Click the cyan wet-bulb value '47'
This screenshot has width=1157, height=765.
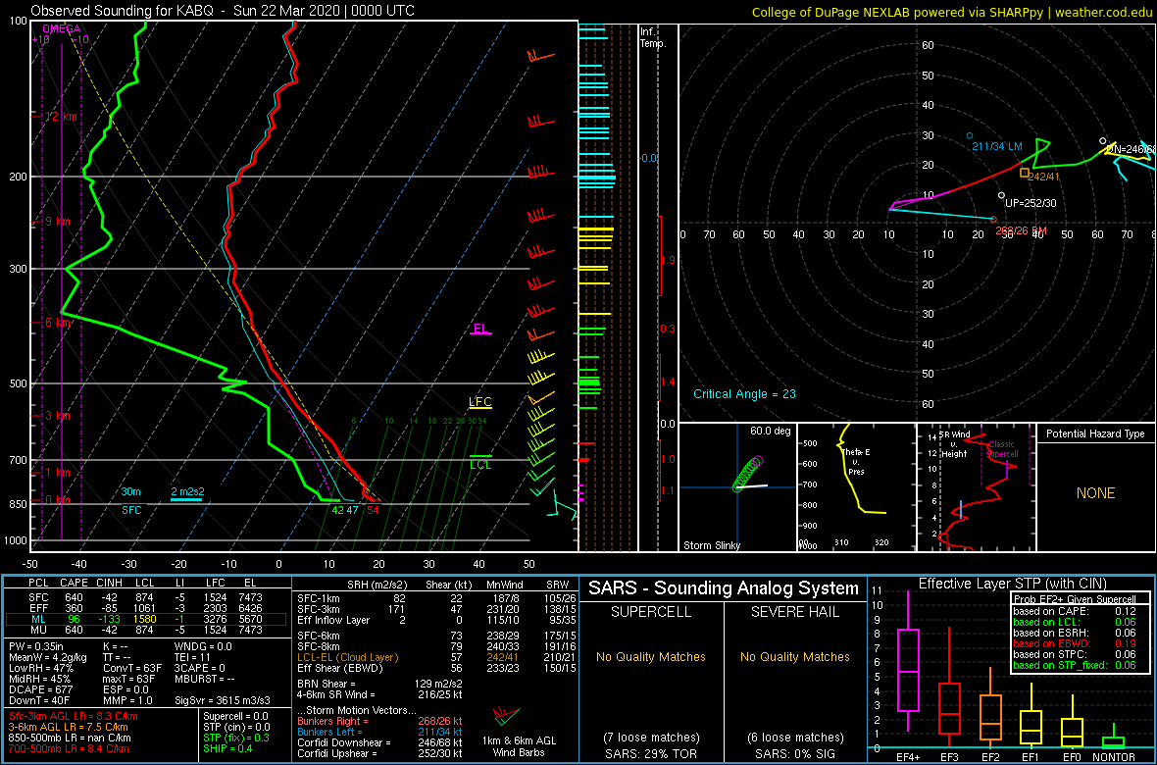click(x=353, y=509)
